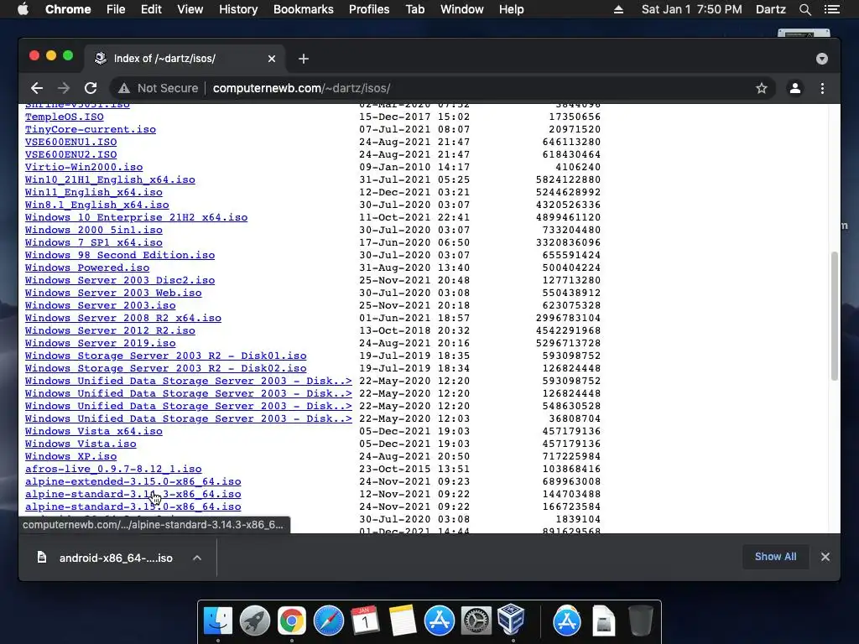The width and height of the screenshot is (859, 644).
Task: Click the file size 5244628992
Action: click(568, 192)
